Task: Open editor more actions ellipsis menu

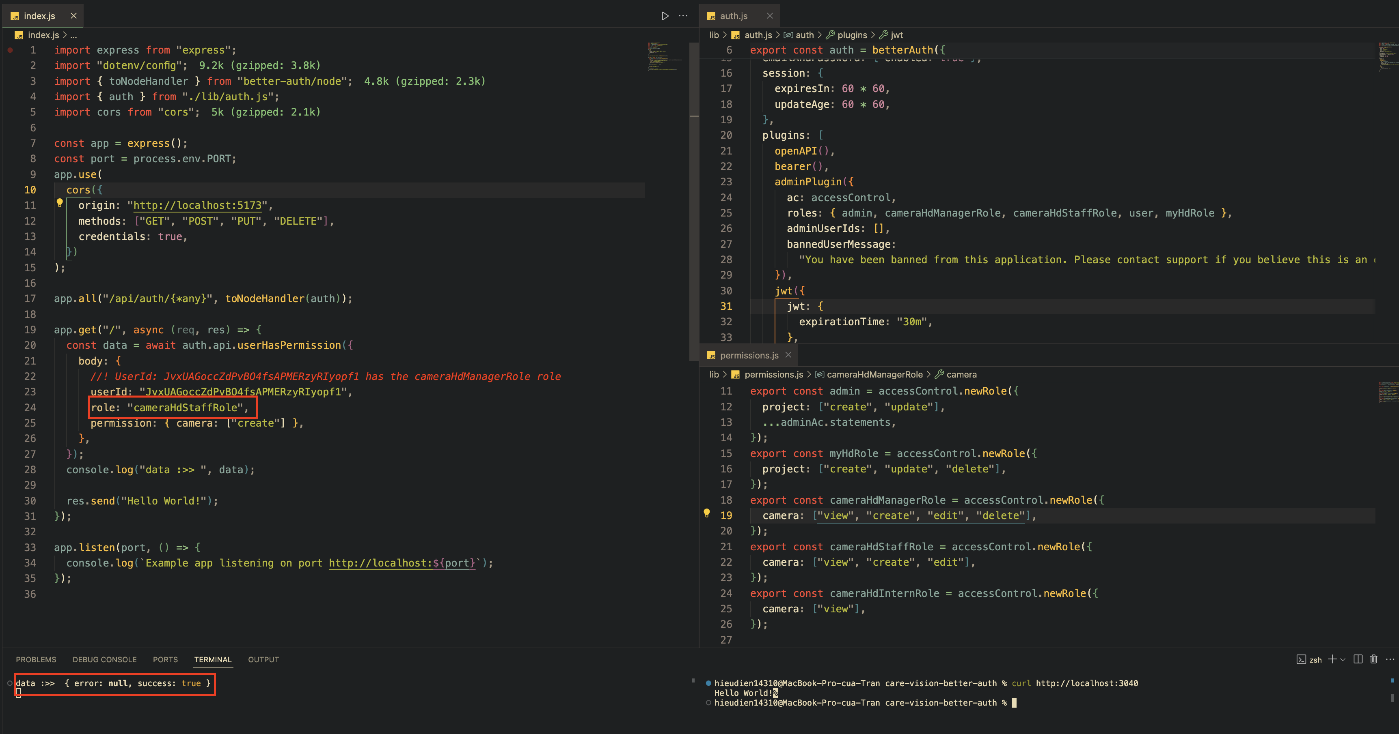Action: [x=683, y=16]
